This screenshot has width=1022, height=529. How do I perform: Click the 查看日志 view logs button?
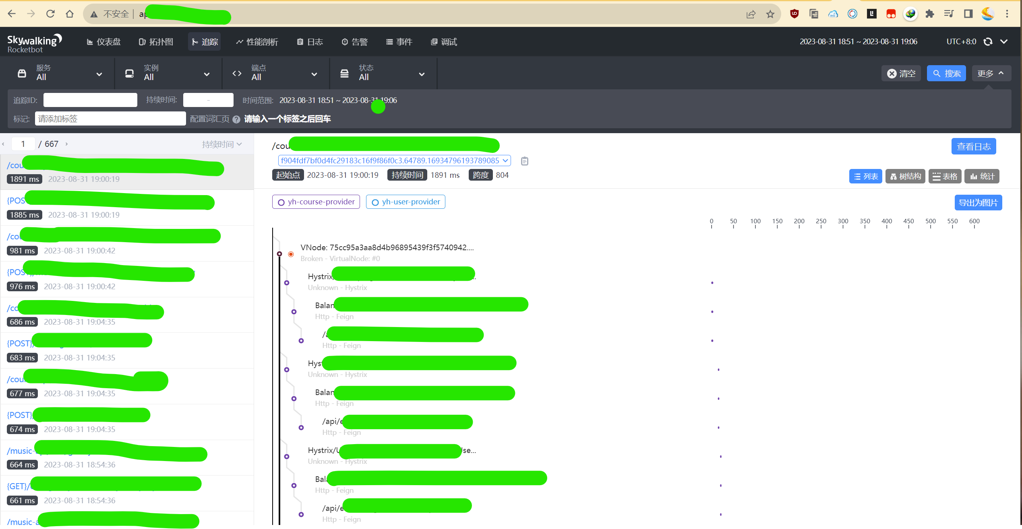click(974, 146)
